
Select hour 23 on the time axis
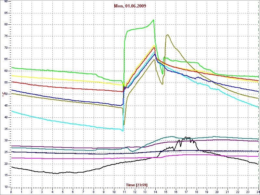point(248,192)
